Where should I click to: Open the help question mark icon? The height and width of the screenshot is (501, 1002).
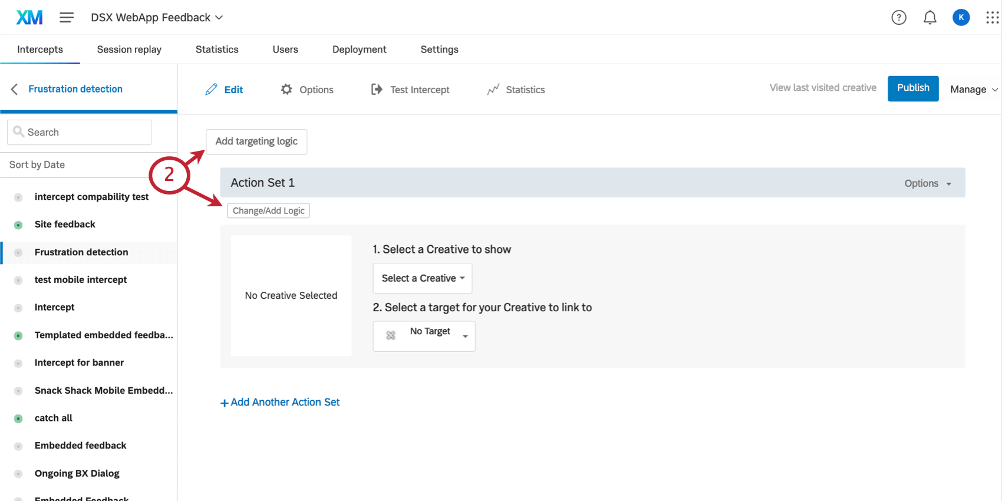point(898,18)
